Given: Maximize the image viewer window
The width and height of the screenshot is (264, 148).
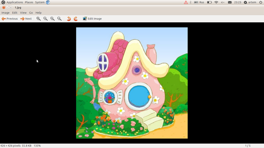Looking at the screenshot, I should [11, 7].
